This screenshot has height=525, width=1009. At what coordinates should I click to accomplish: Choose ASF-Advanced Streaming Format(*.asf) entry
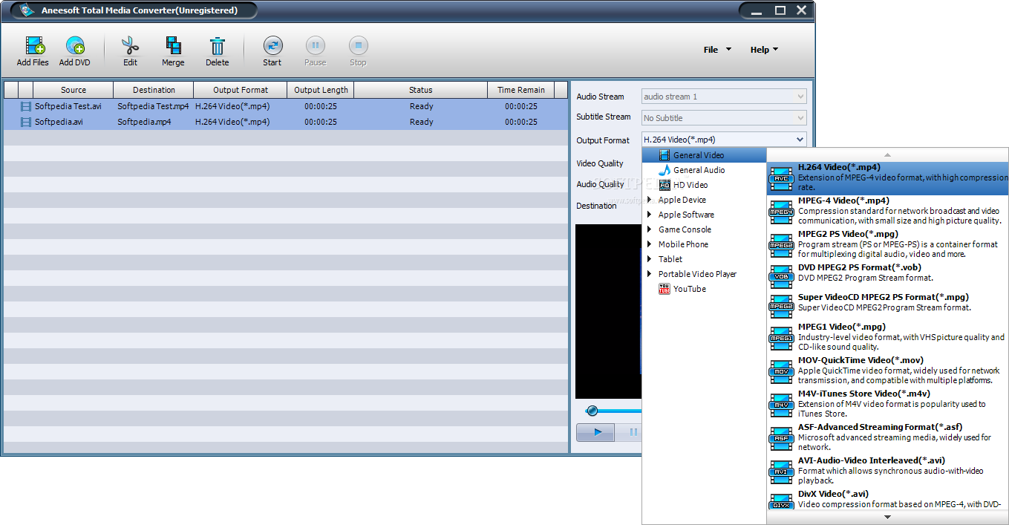[887, 437]
